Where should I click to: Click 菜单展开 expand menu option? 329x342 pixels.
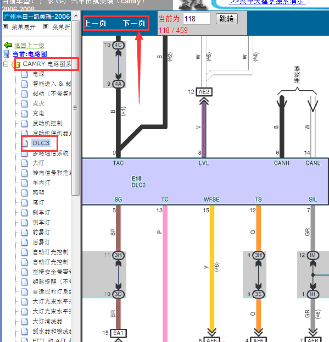pyautogui.click(x=23, y=27)
